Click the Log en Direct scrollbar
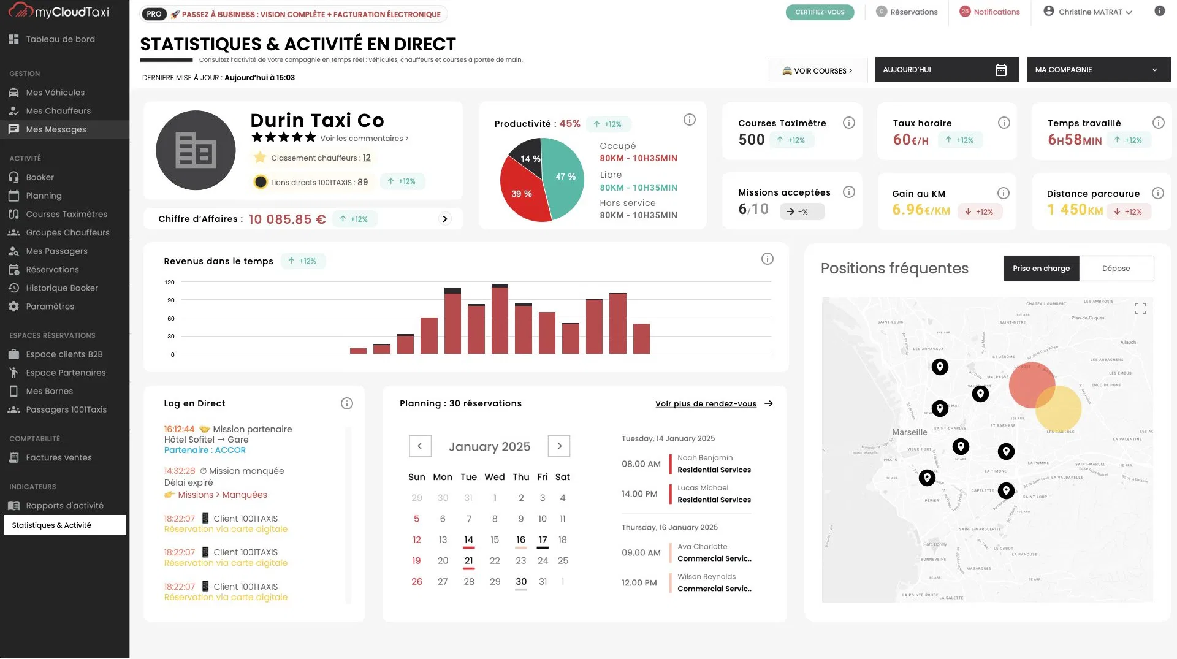 coord(348,515)
